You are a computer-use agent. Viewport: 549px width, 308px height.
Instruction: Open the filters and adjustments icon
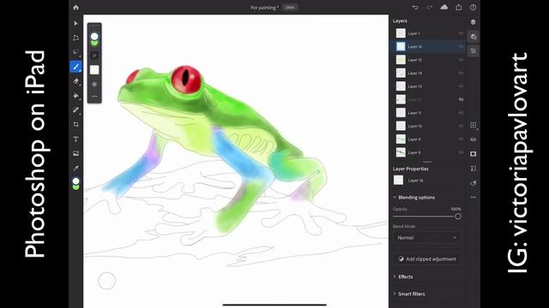(473, 183)
